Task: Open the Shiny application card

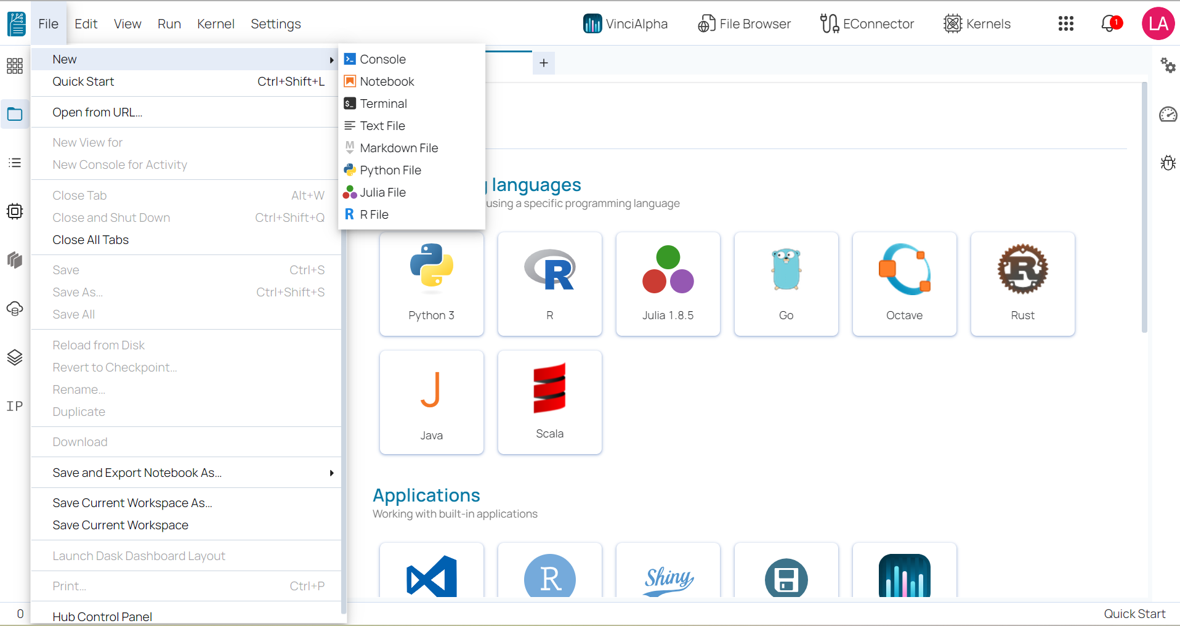Action: point(668,571)
